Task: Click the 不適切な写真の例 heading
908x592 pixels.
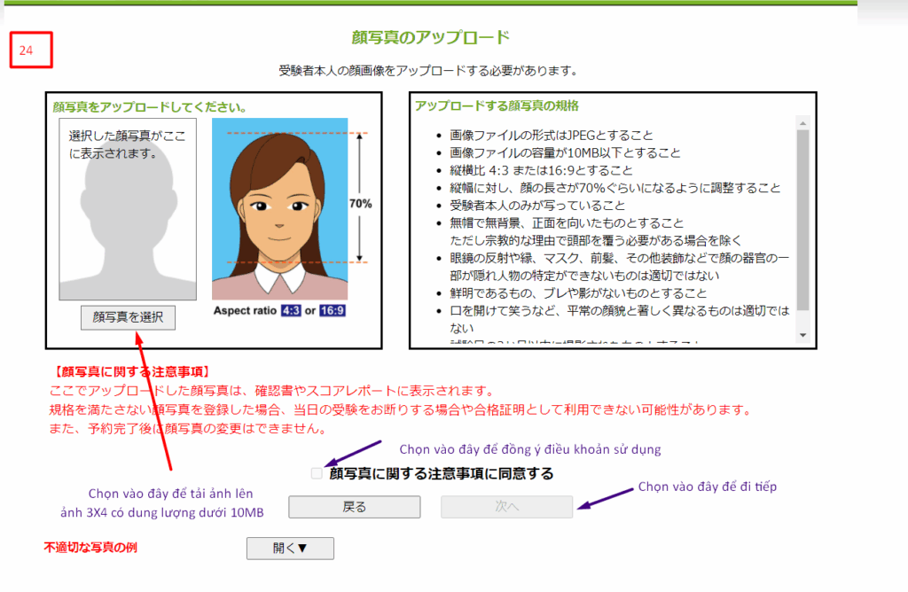Action: click(x=90, y=548)
